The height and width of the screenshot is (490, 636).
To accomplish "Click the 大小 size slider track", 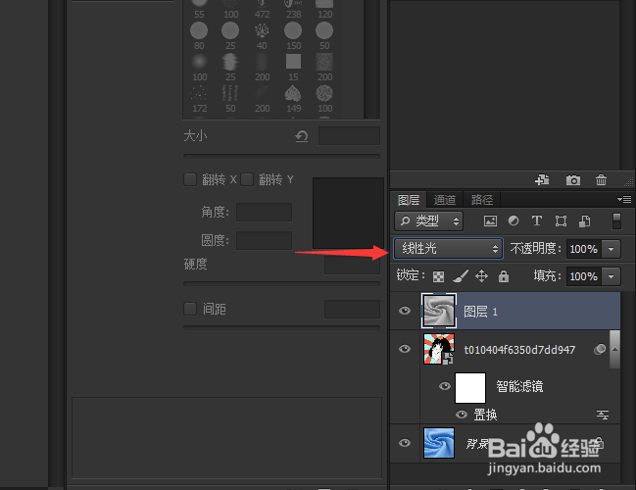I will [x=281, y=156].
